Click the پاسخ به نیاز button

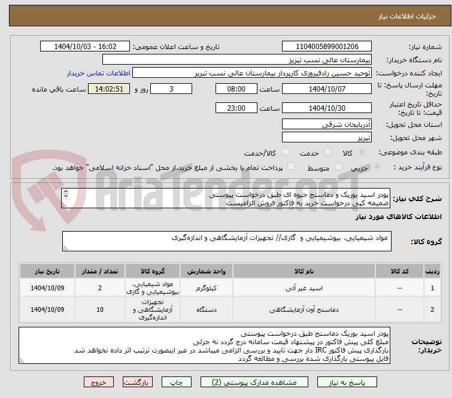tap(347, 382)
